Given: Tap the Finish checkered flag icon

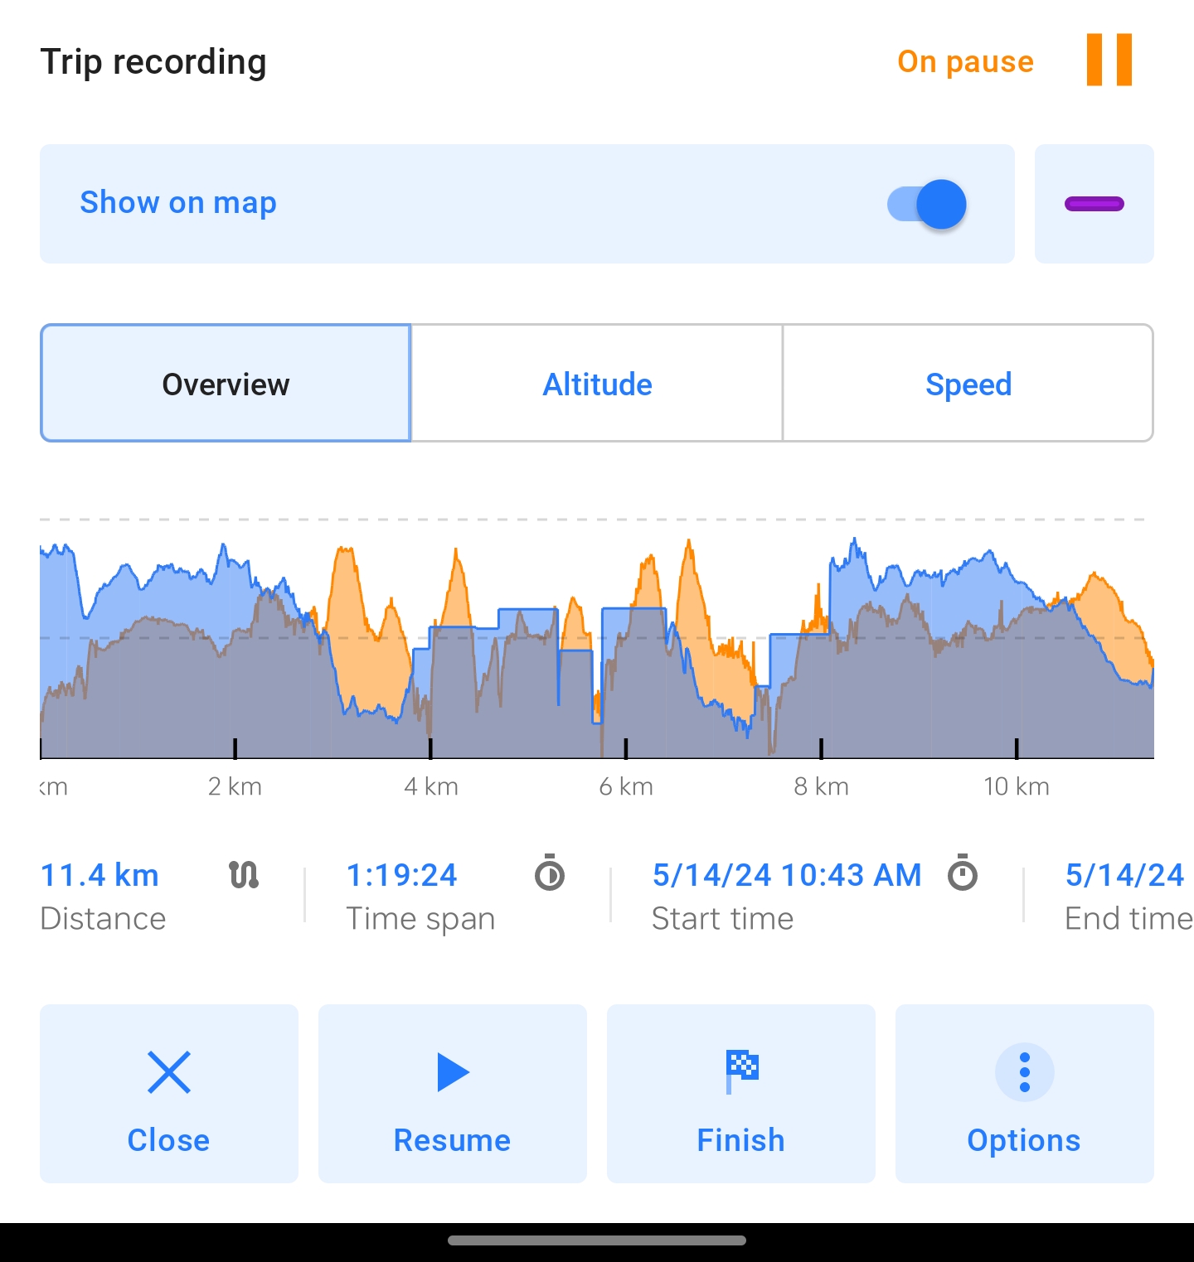Looking at the screenshot, I should (x=741, y=1072).
